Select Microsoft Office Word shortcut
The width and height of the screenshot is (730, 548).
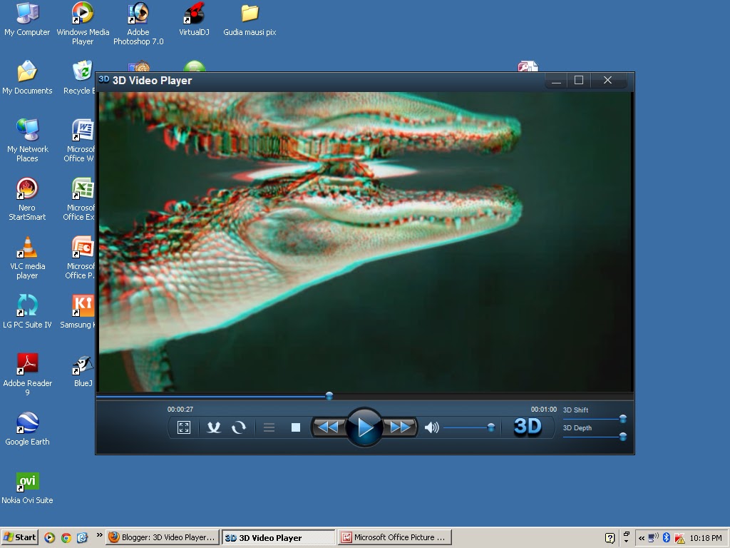[x=81, y=141]
